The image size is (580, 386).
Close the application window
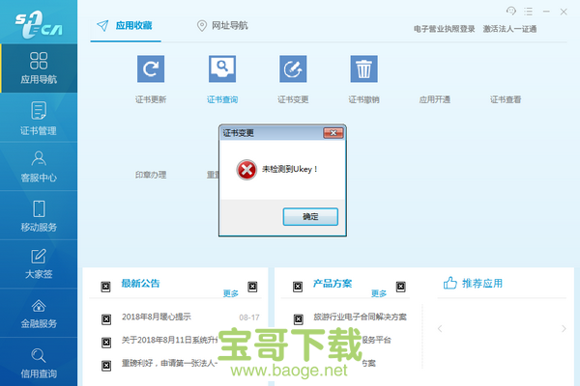[x=564, y=12]
